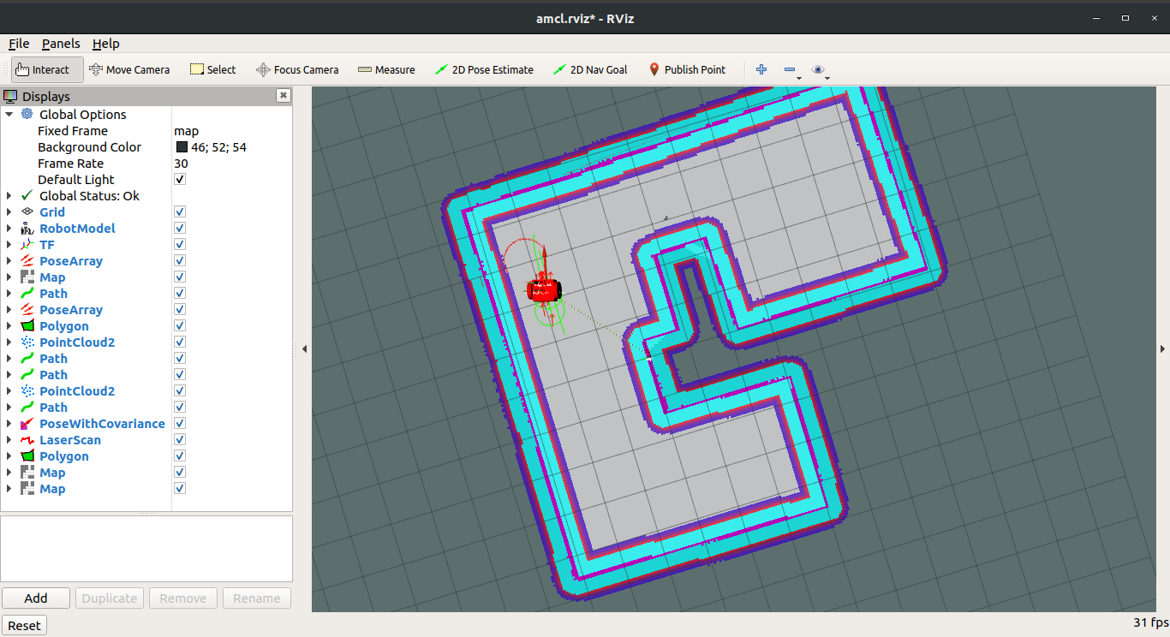Viewport: 1170px width, 637px height.
Task: Click the Global Status checkmark icon
Action: (x=27, y=196)
